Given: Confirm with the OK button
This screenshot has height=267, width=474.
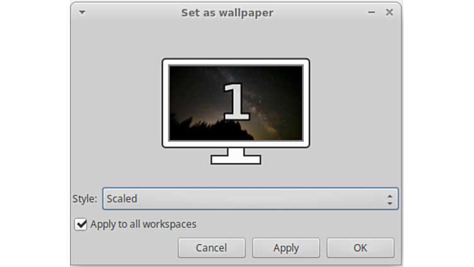Looking at the screenshot, I should (360, 248).
